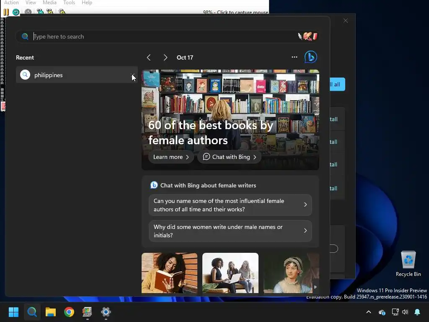Show hidden tray icons chevron
The height and width of the screenshot is (322, 429).
(x=369, y=312)
